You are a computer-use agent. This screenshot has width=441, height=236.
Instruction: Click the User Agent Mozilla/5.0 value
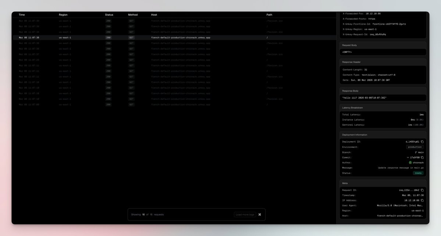pyautogui.click(x=400, y=205)
